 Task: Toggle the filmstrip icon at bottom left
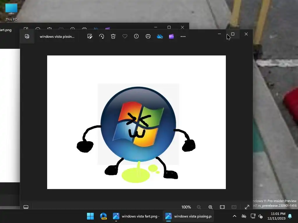click(26, 207)
